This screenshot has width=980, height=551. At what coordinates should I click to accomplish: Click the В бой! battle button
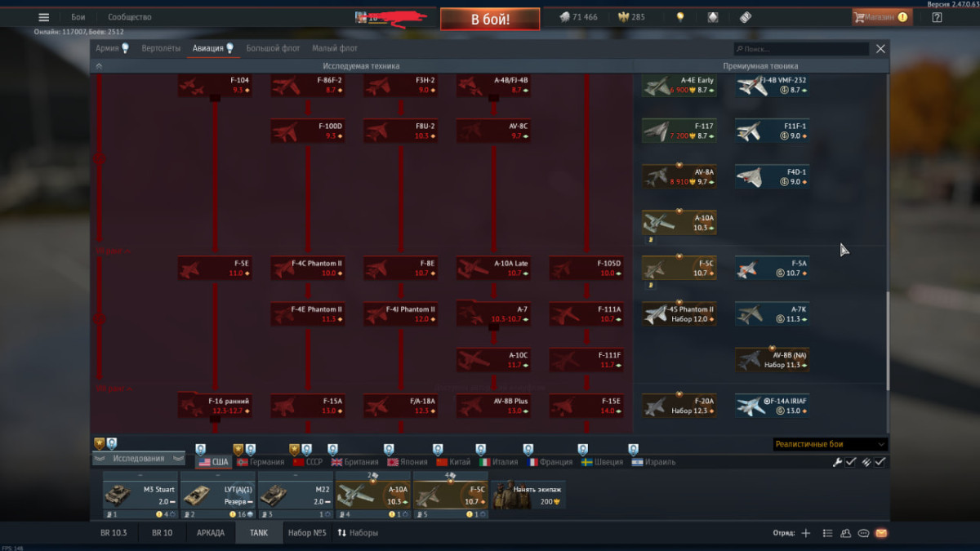(490, 19)
